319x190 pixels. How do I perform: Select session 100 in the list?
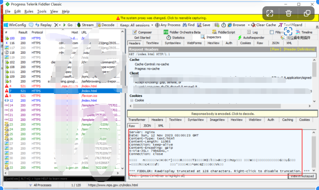63,38
